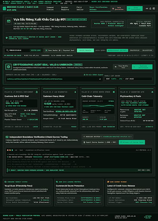This screenshot has width=158, height=221.
Task: Click the LOCKED status on Pillar 01 footer
Action: (x=35, y=127)
